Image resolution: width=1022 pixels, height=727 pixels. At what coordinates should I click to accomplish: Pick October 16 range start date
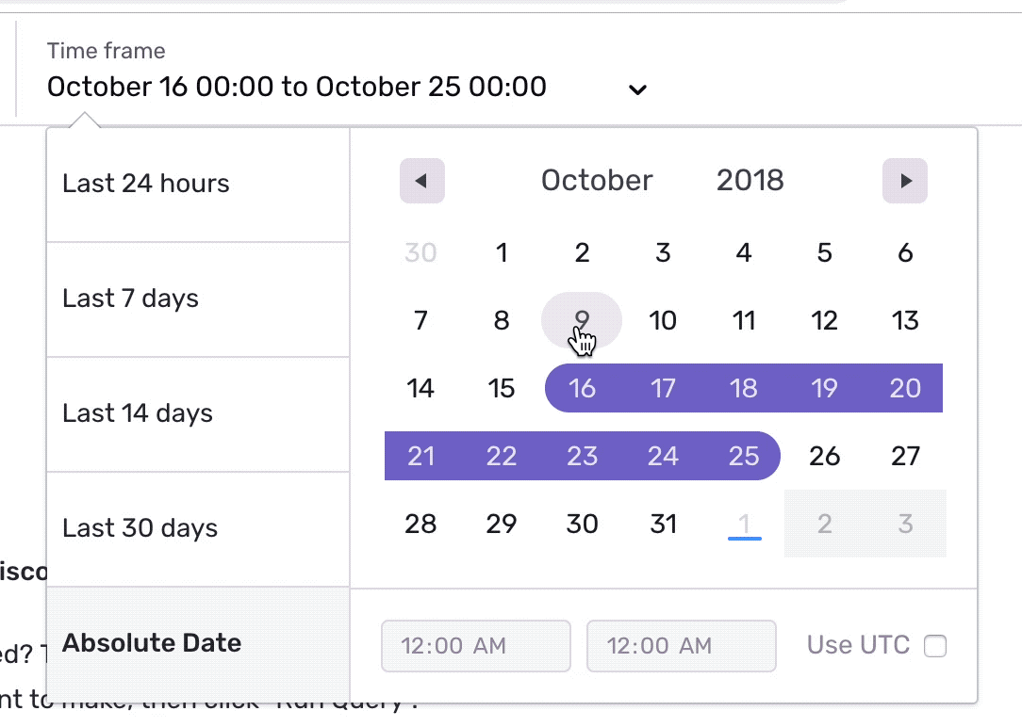click(x=582, y=388)
